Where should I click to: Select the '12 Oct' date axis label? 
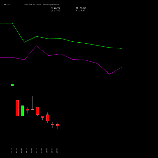coord(16,150)
